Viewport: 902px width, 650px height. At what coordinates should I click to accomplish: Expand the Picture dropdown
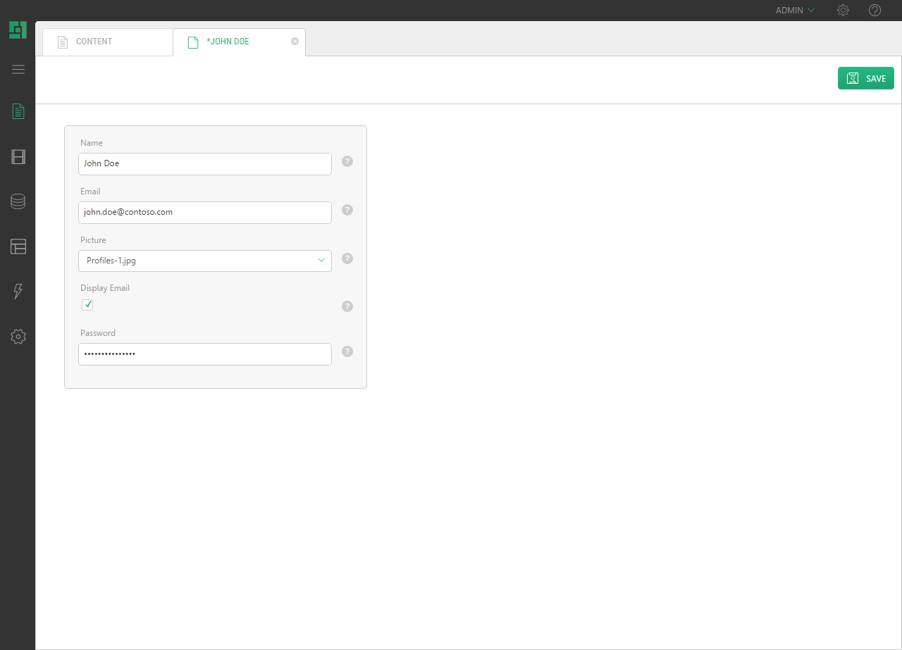click(204, 261)
